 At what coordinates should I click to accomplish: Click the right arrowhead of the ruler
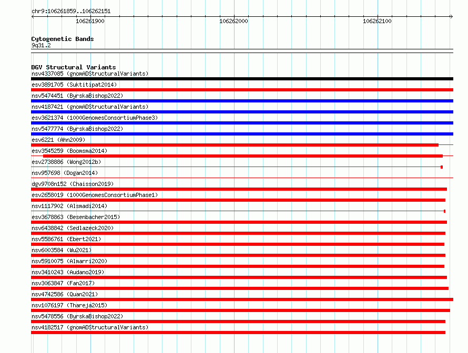pos(452,17)
